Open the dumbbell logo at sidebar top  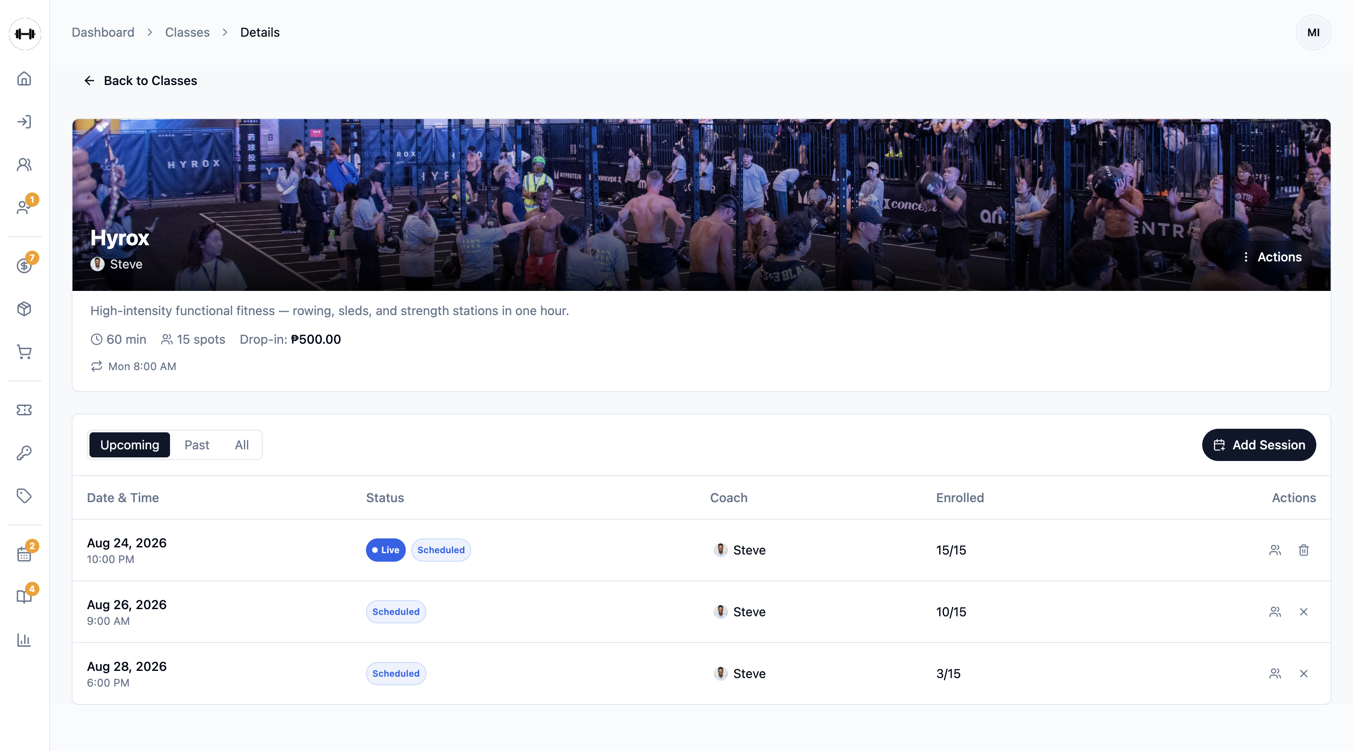pyautogui.click(x=25, y=34)
